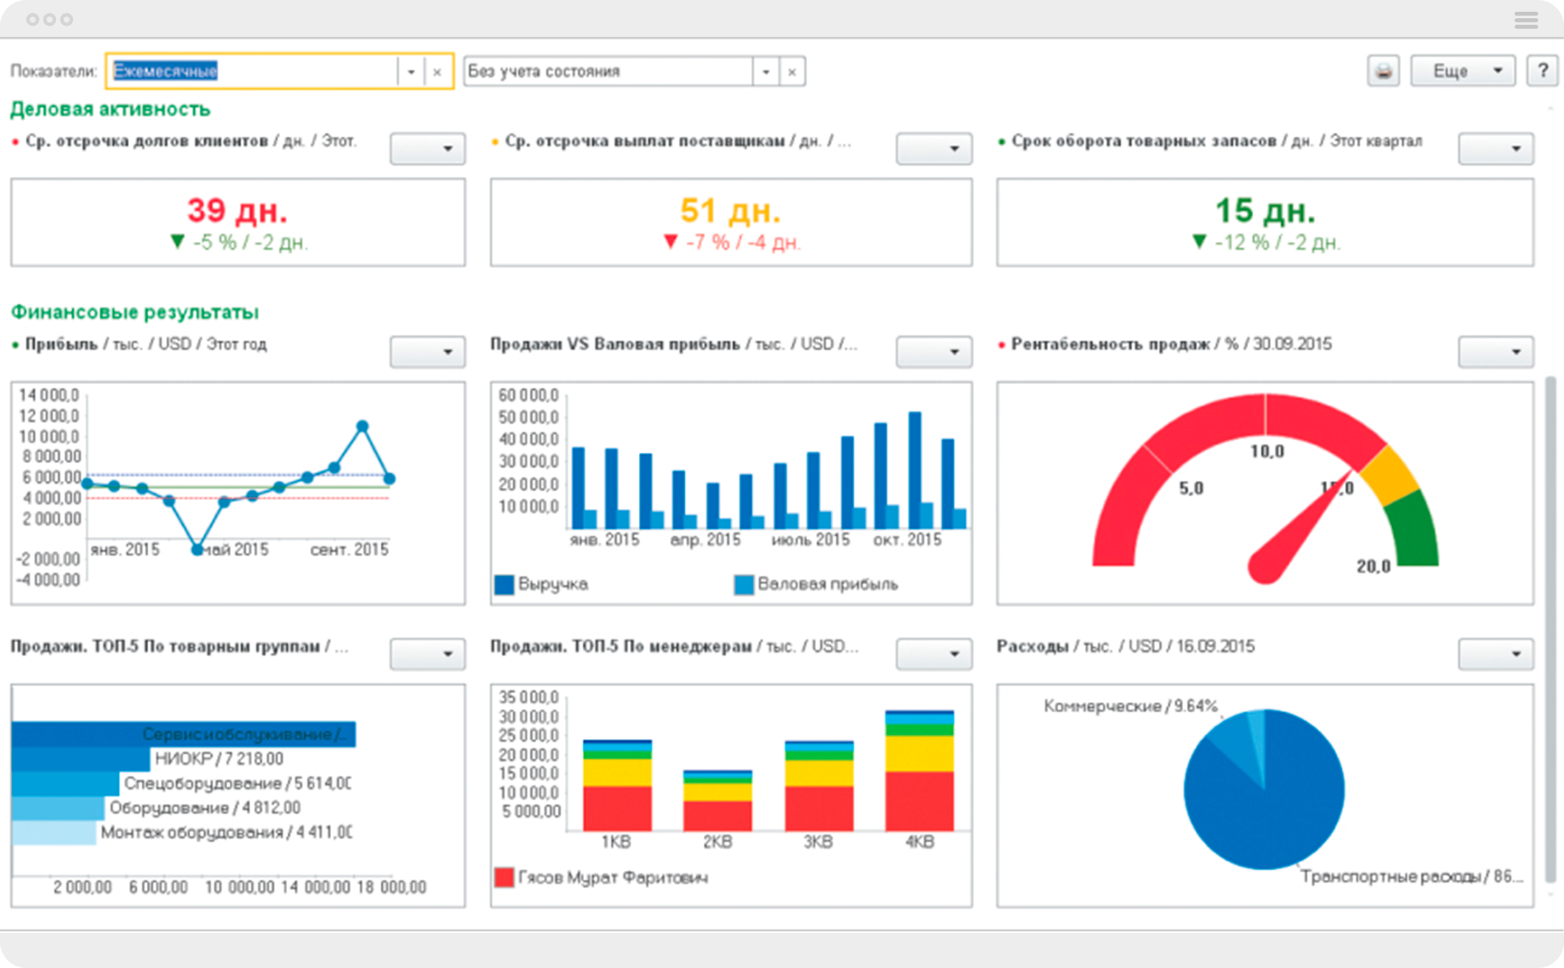Open the help question mark button
Screen dimensions: 1564x968
click(1543, 71)
